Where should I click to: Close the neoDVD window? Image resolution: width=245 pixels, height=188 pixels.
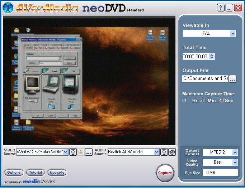pyautogui.click(x=238, y=8)
